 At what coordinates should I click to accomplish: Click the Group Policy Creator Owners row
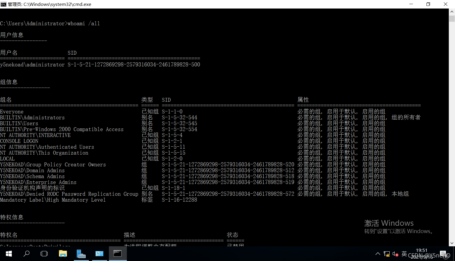click(x=192, y=165)
